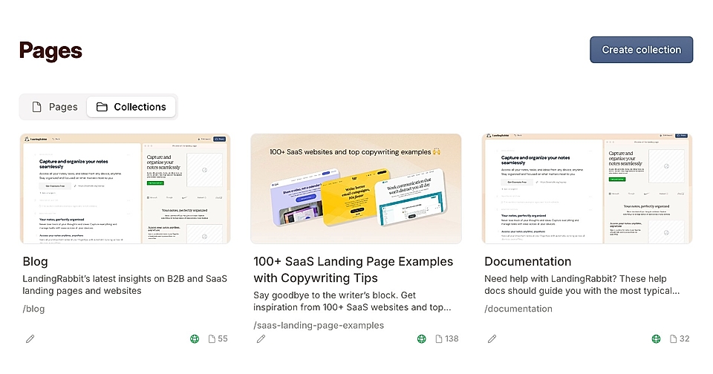The image size is (713, 374).
Task: Click the page count icon showing 138
Action: [x=439, y=338]
